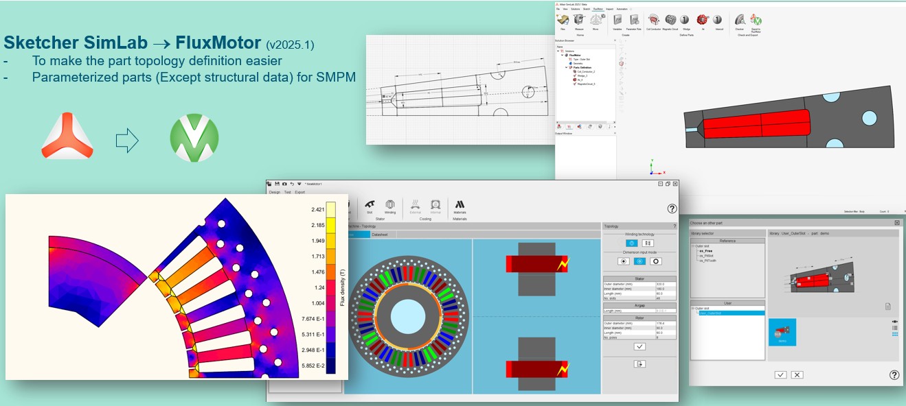Confirm part choice with checkmark button
Screen dimensions: 906x406
click(780, 374)
